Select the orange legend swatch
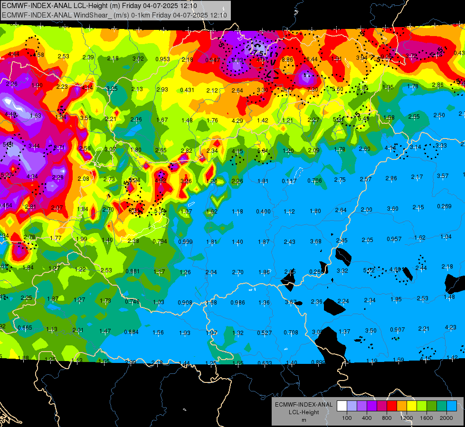This screenshot has width=465, height=427. pyautogui.click(x=402, y=406)
